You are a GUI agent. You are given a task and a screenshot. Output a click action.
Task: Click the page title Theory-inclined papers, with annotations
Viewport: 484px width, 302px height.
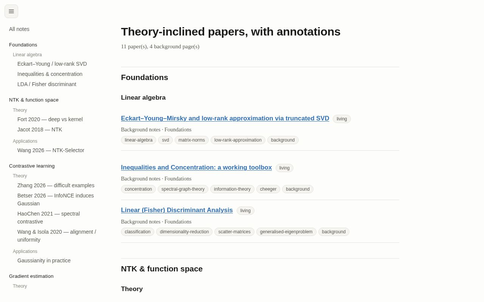pos(231,32)
